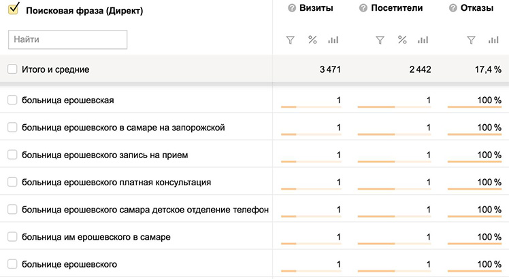Open the filter icon under Визиты
This screenshot has height=279, width=509.
pyautogui.click(x=290, y=40)
